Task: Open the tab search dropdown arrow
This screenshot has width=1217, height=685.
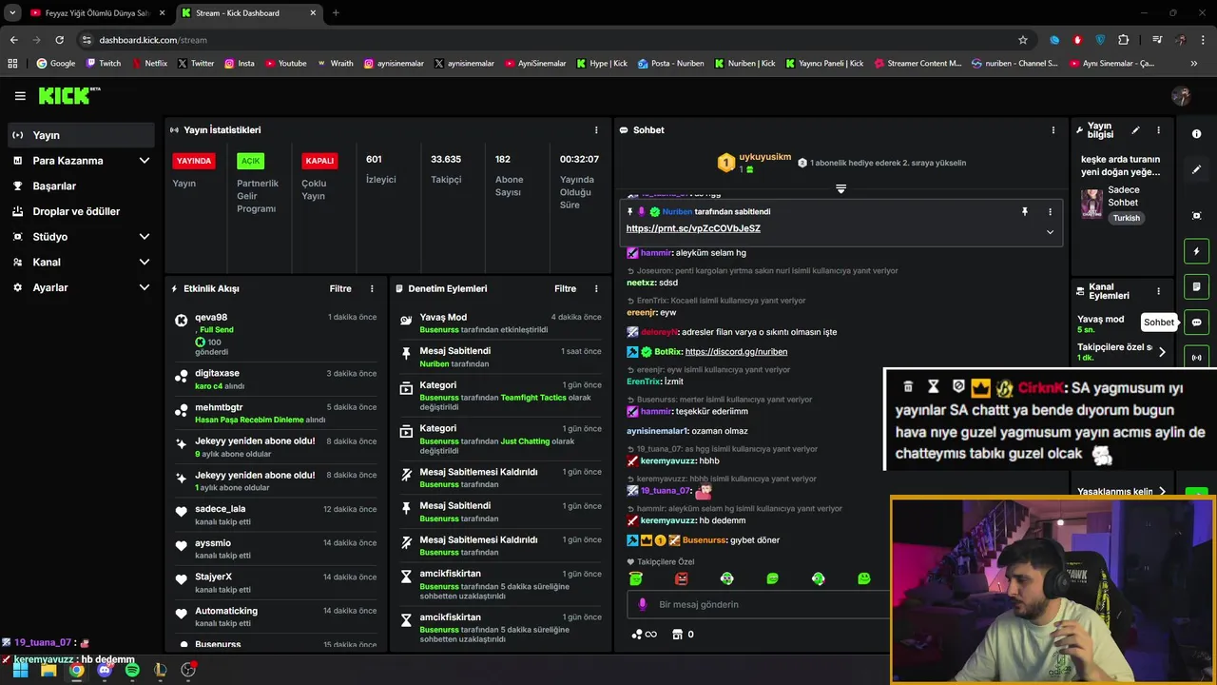Action: (12, 13)
